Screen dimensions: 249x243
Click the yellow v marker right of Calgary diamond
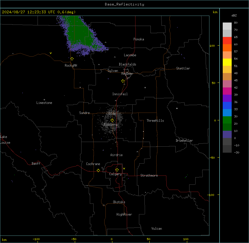[x=124, y=169]
